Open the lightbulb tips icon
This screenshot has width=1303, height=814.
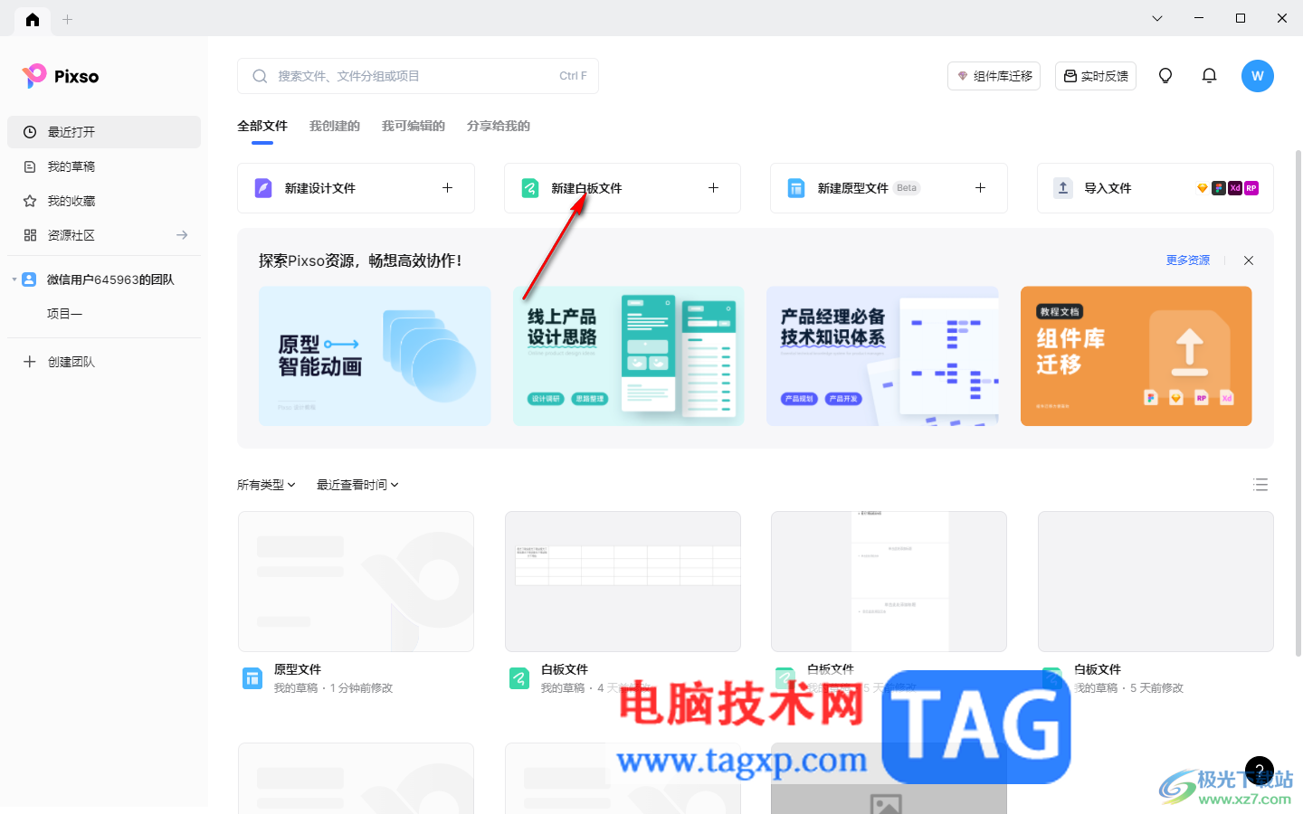tap(1165, 76)
